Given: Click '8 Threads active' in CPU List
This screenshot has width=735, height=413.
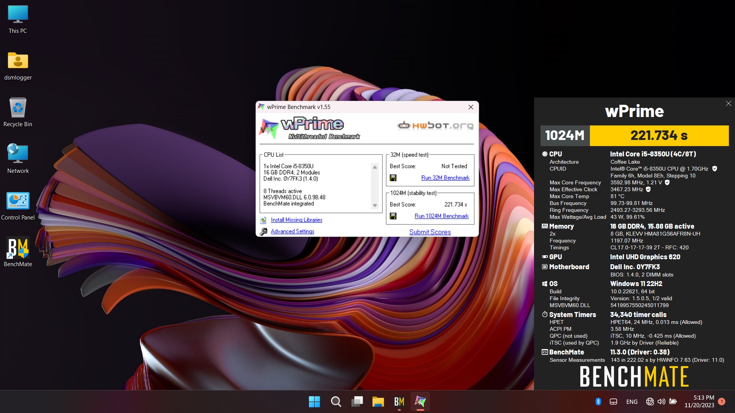Looking at the screenshot, I should point(283,191).
